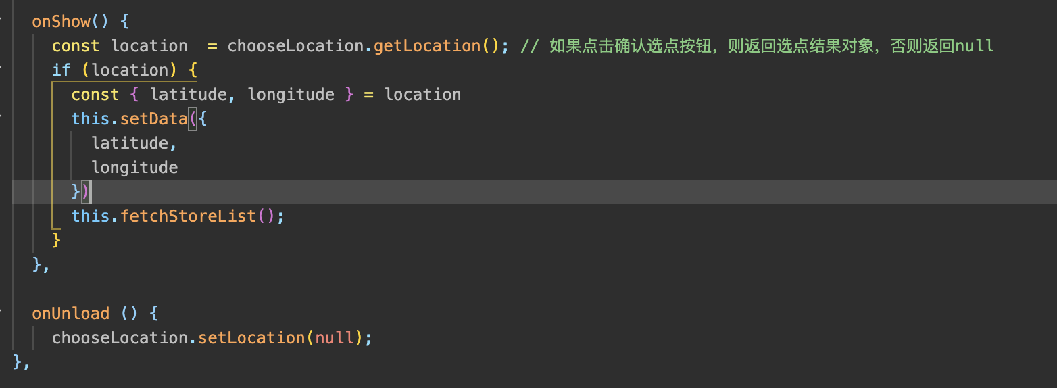
Task: Click the closing parenthesis on the highlighted line
Action: click(x=86, y=192)
